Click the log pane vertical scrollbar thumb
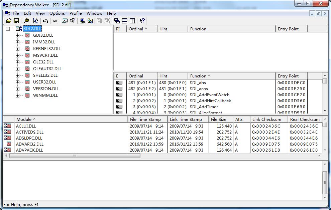 pos(325,183)
